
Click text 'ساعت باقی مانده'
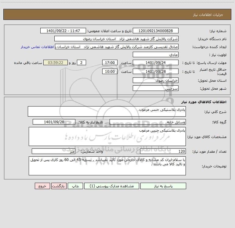click(28, 63)
